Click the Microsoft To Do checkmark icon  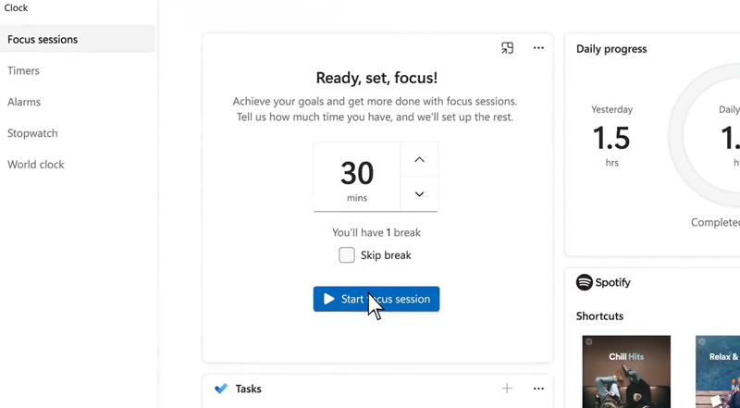221,389
